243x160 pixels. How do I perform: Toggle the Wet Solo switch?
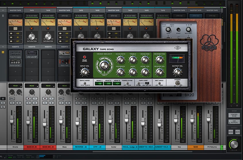(x=159, y=84)
